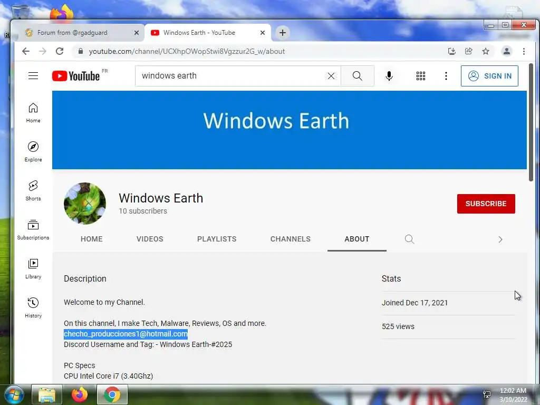540x405 pixels.
Task: Click the highlighted hotmail email address
Action: [x=126, y=334]
